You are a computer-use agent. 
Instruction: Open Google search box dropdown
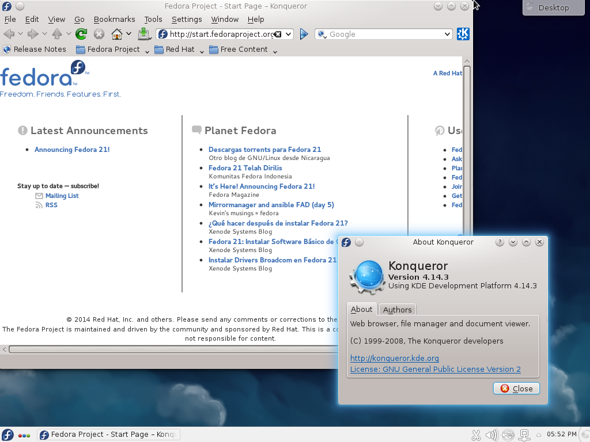447,34
